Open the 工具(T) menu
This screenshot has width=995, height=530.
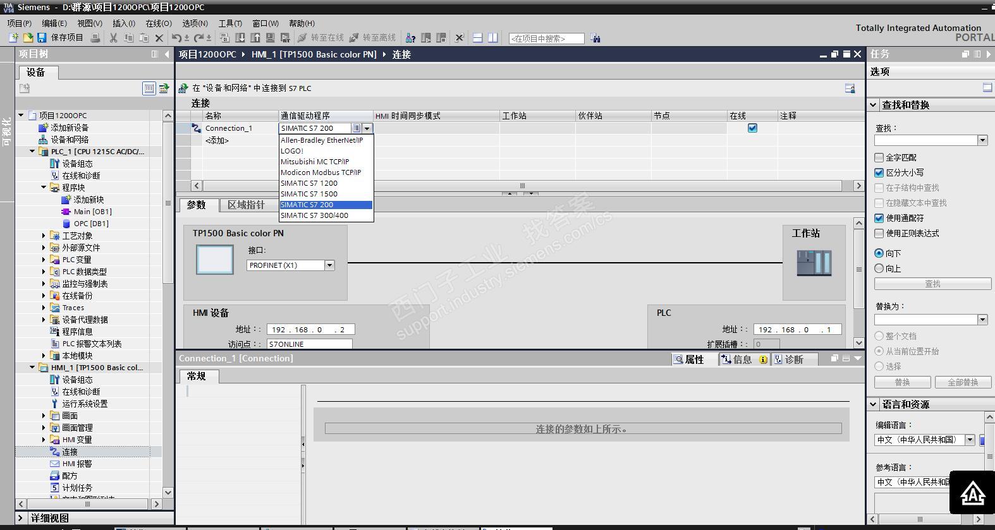pyautogui.click(x=230, y=23)
